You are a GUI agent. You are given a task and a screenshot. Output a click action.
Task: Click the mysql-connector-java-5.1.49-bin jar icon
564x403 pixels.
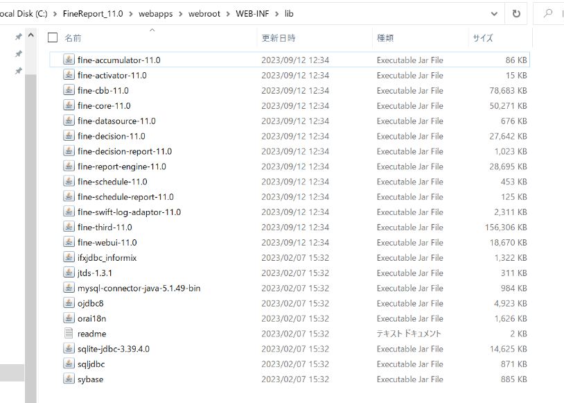coord(69,287)
